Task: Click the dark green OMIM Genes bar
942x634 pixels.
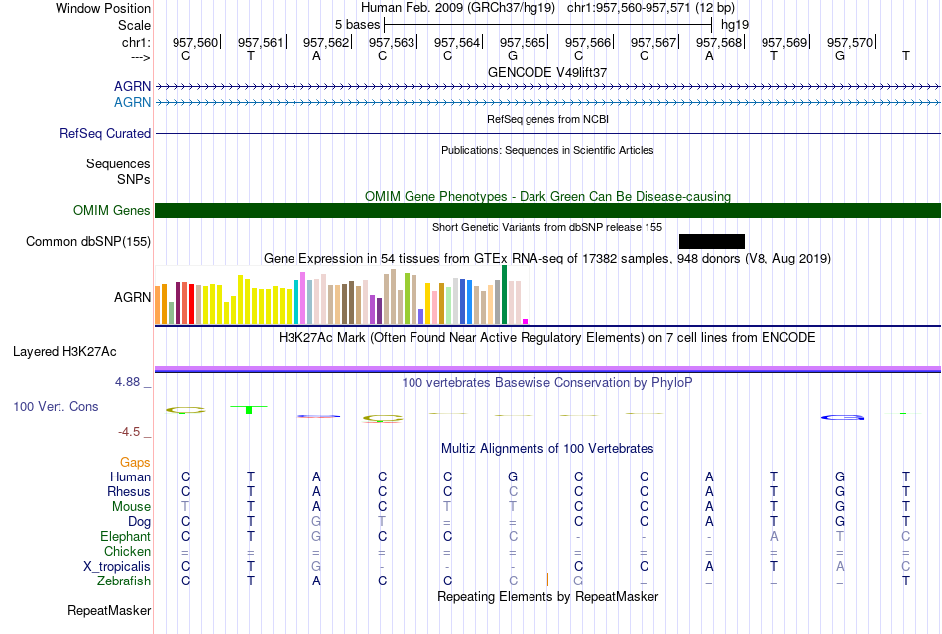Action: [547, 211]
